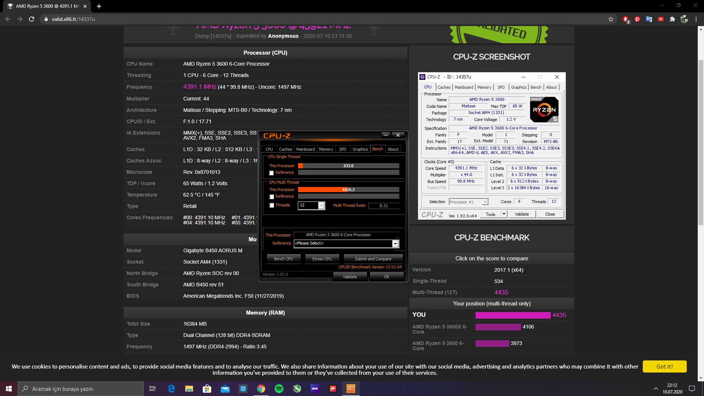The image size is (704, 396).
Task: Click the Windows taskbar search box
Action: (x=81, y=389)
